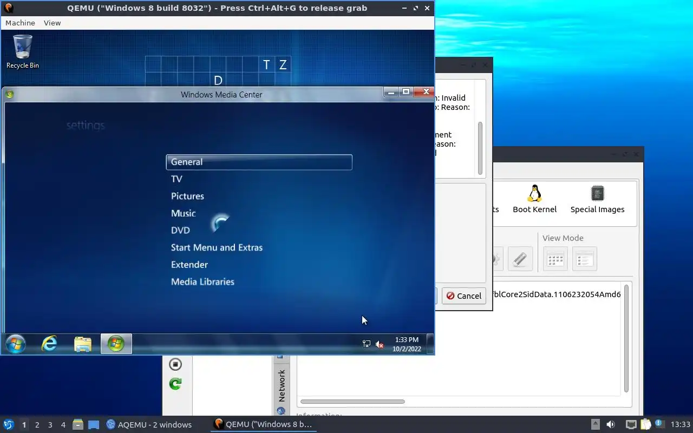This screenshot has width=693, height=433.
Task: Click the green reset VM icon
Action: pos(175,384)
